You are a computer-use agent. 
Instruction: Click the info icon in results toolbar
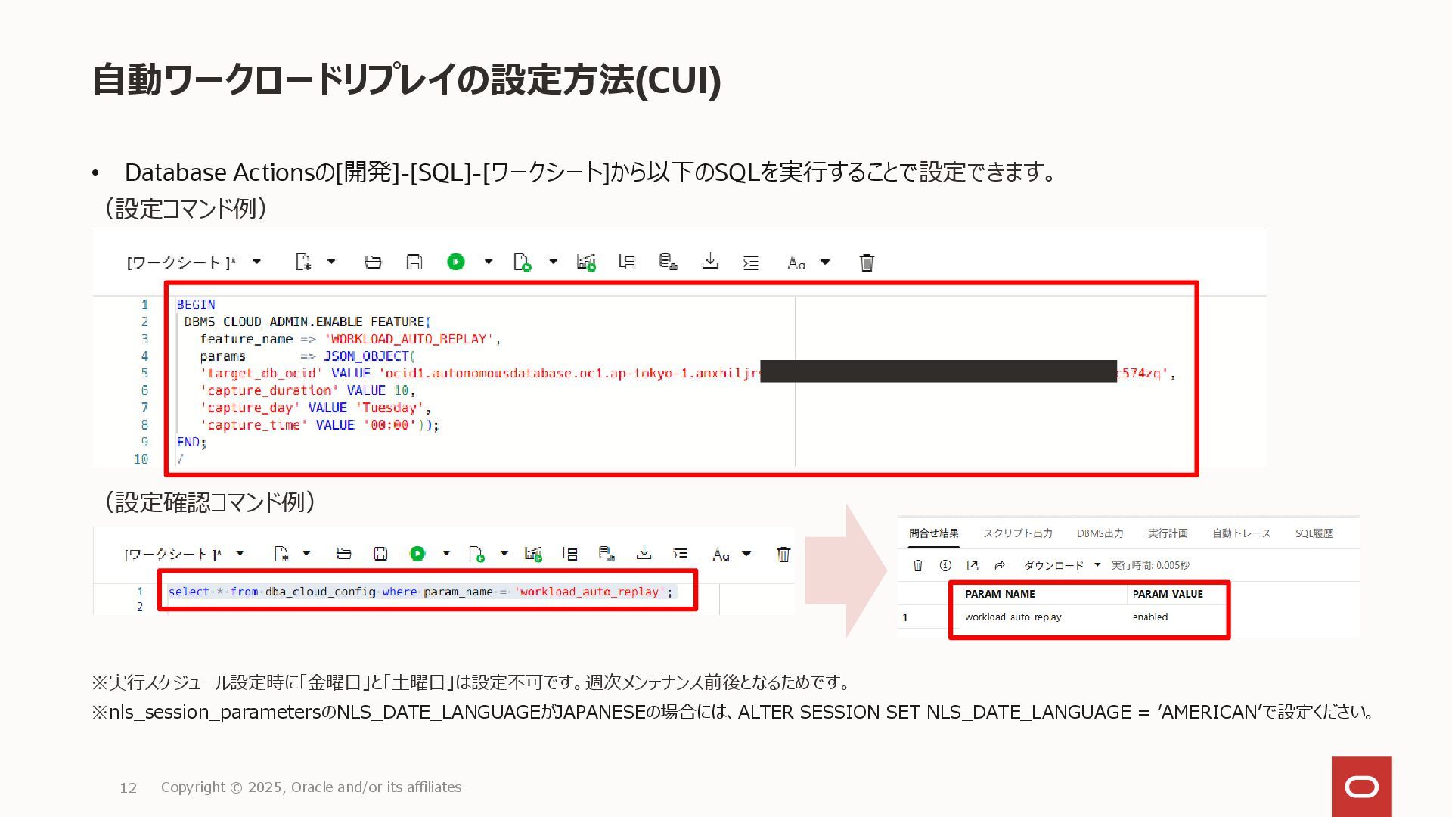coord(945,565)
